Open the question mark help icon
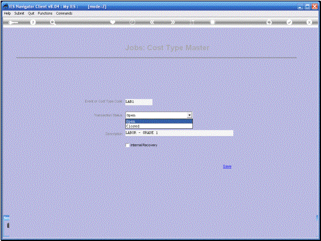This screenshot has width=321, height=241. point(33,23)
